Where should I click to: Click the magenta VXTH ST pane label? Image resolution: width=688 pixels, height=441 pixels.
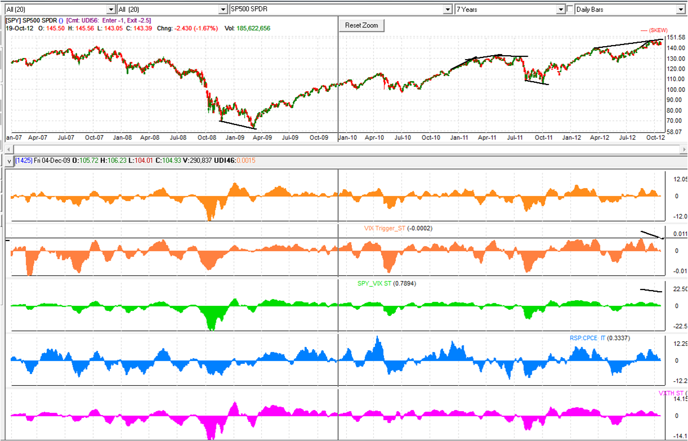point(671,393)
